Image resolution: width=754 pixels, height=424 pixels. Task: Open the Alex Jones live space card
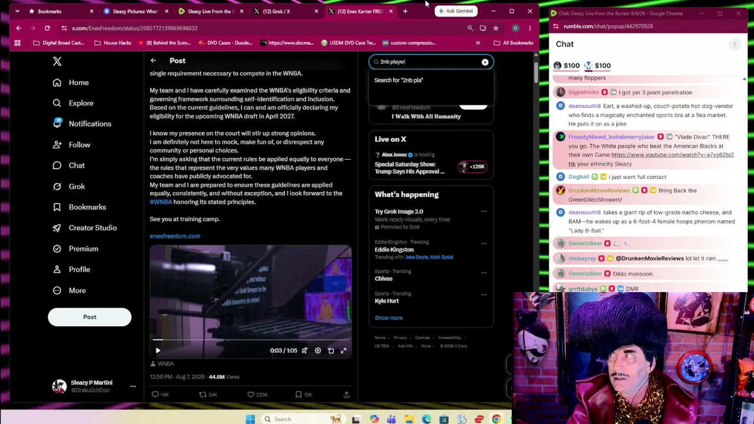coord(431,163)
